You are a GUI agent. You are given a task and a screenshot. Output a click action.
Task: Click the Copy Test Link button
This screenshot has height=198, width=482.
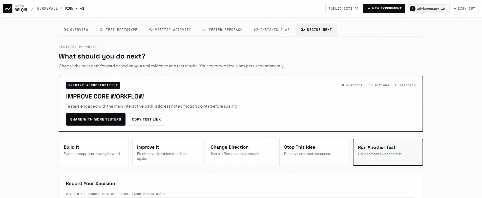pos(146,119)
